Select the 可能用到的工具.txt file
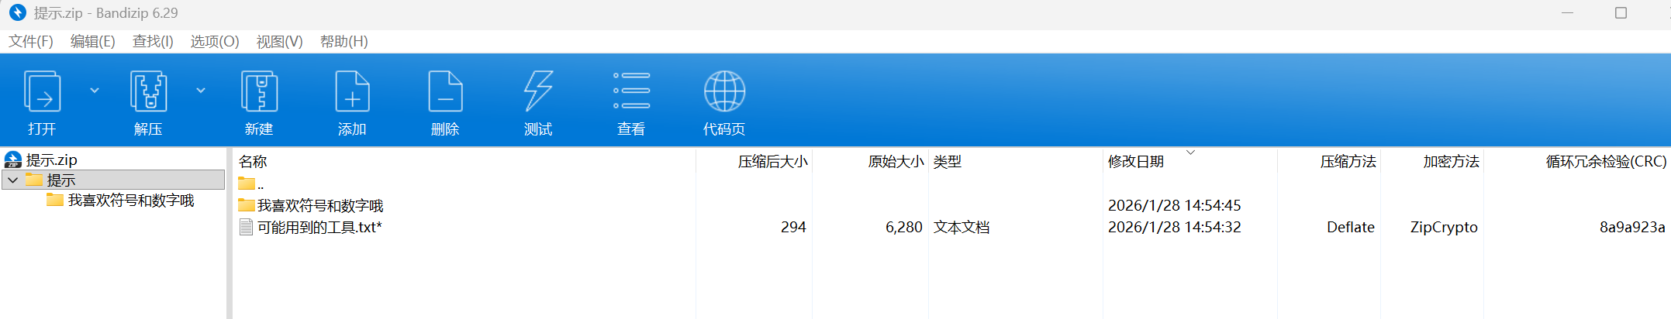1671x319 pixels. [x=319, y=228]
